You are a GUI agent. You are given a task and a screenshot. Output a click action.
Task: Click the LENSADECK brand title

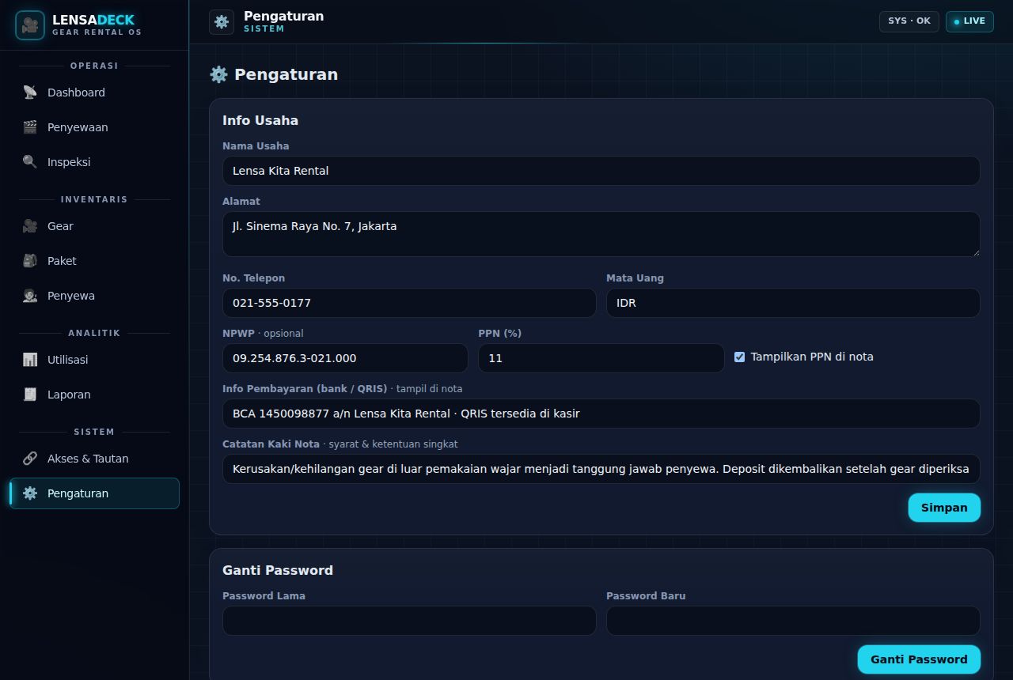(93, 20)
